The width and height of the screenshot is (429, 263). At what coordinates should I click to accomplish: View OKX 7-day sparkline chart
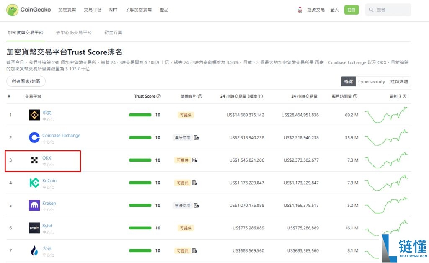386,160
